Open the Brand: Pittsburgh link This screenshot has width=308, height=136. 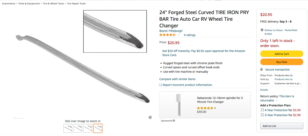pyautogui.click(x=171, y=31)
